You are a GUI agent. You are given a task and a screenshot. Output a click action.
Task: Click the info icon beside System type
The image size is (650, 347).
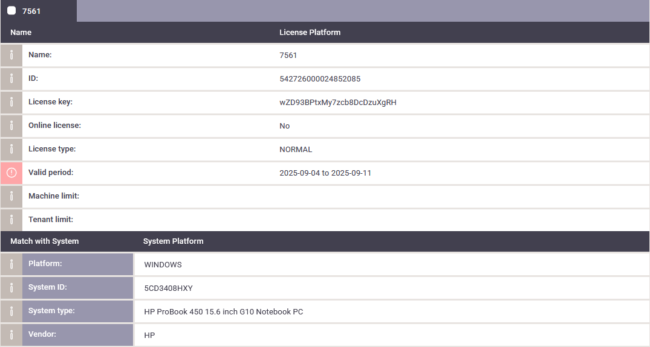coord(11,311)
